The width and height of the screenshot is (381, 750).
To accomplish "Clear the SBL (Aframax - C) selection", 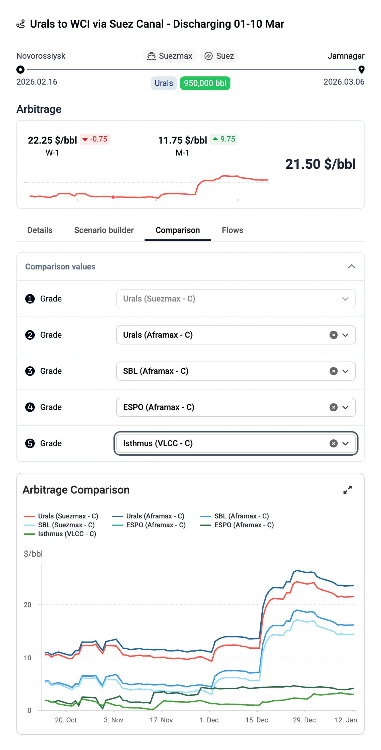I will click(x=334, y=371).
